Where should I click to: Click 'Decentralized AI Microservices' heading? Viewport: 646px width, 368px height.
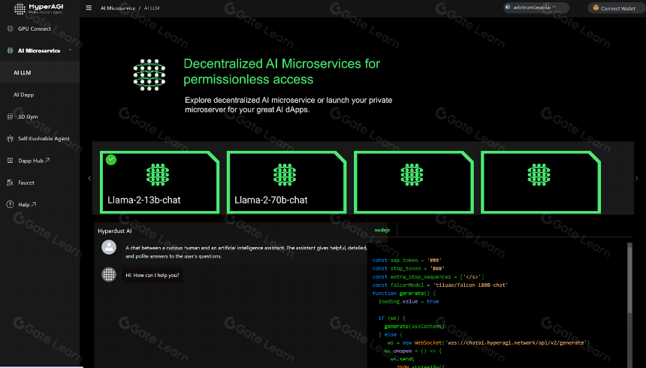282,71
